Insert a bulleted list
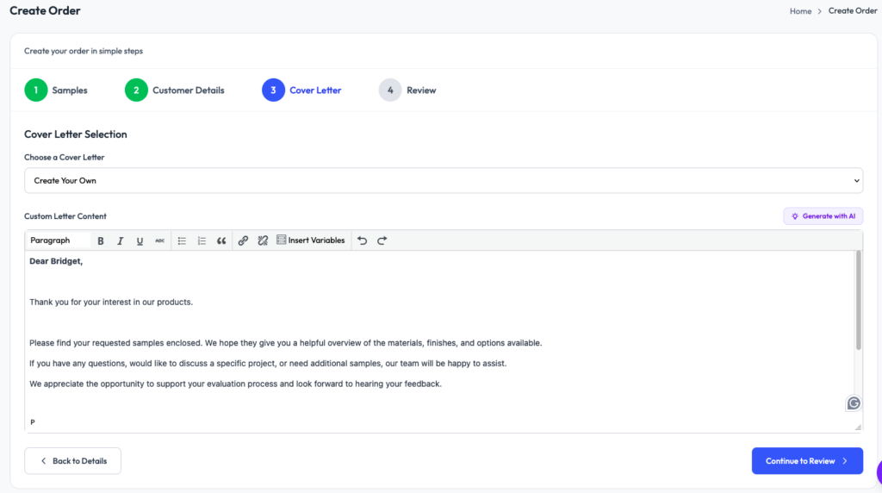This screenshot has height=493, width=882. click(x=182, y=240)
